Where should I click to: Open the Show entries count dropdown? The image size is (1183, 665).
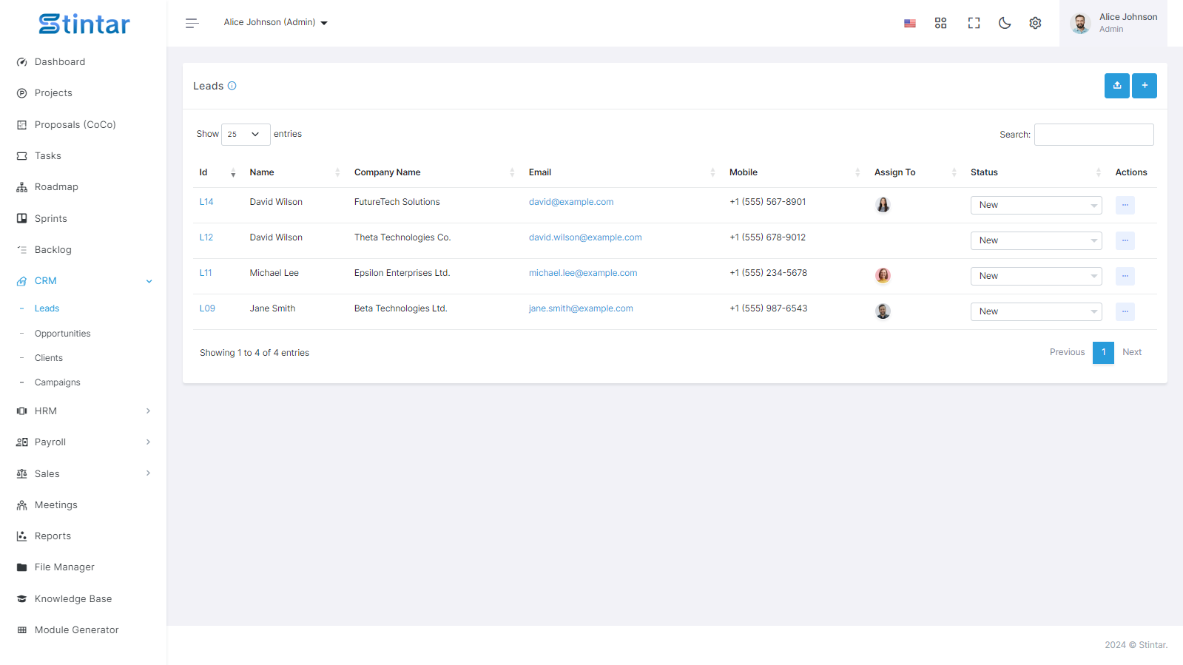point(246,135)
